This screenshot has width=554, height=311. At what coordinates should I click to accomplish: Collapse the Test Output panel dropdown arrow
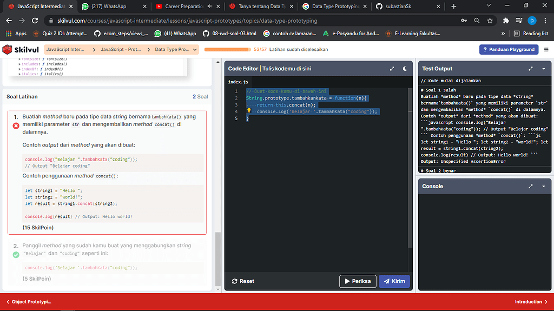[x=543, y=69]
